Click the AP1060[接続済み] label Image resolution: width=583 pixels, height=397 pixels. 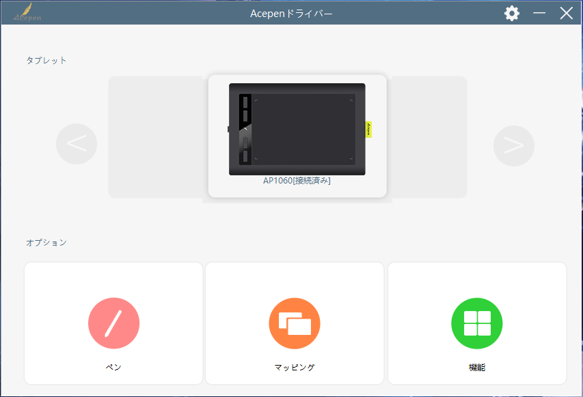(297, 181)
